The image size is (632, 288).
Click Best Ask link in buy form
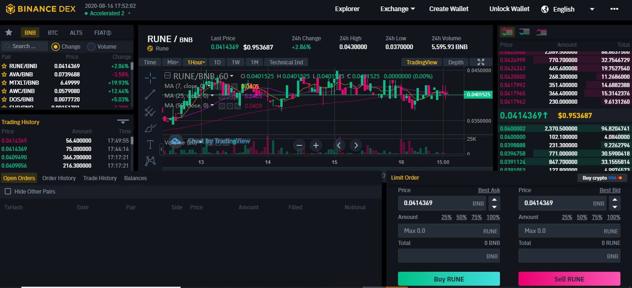point(489,190)
